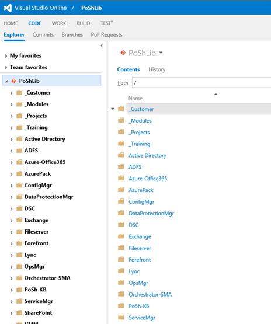Select ADFS in the folder tree

(31, 151)
